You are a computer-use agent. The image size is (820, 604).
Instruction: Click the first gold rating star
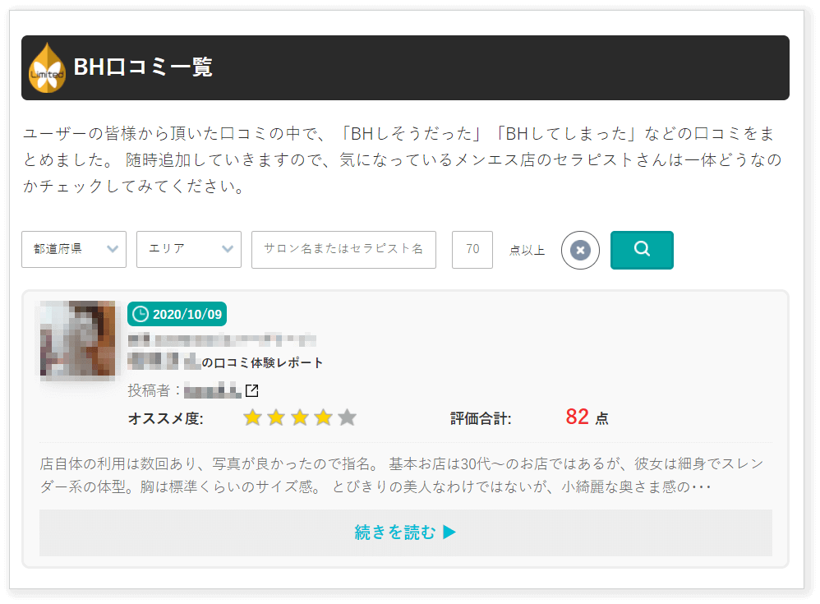[252, 418]
